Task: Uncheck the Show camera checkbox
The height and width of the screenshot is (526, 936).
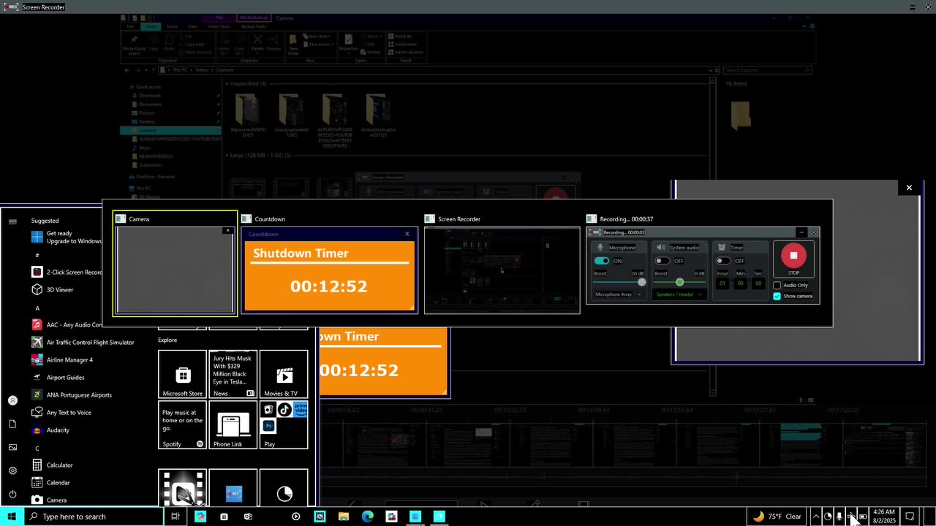Action: click(777, 296)
